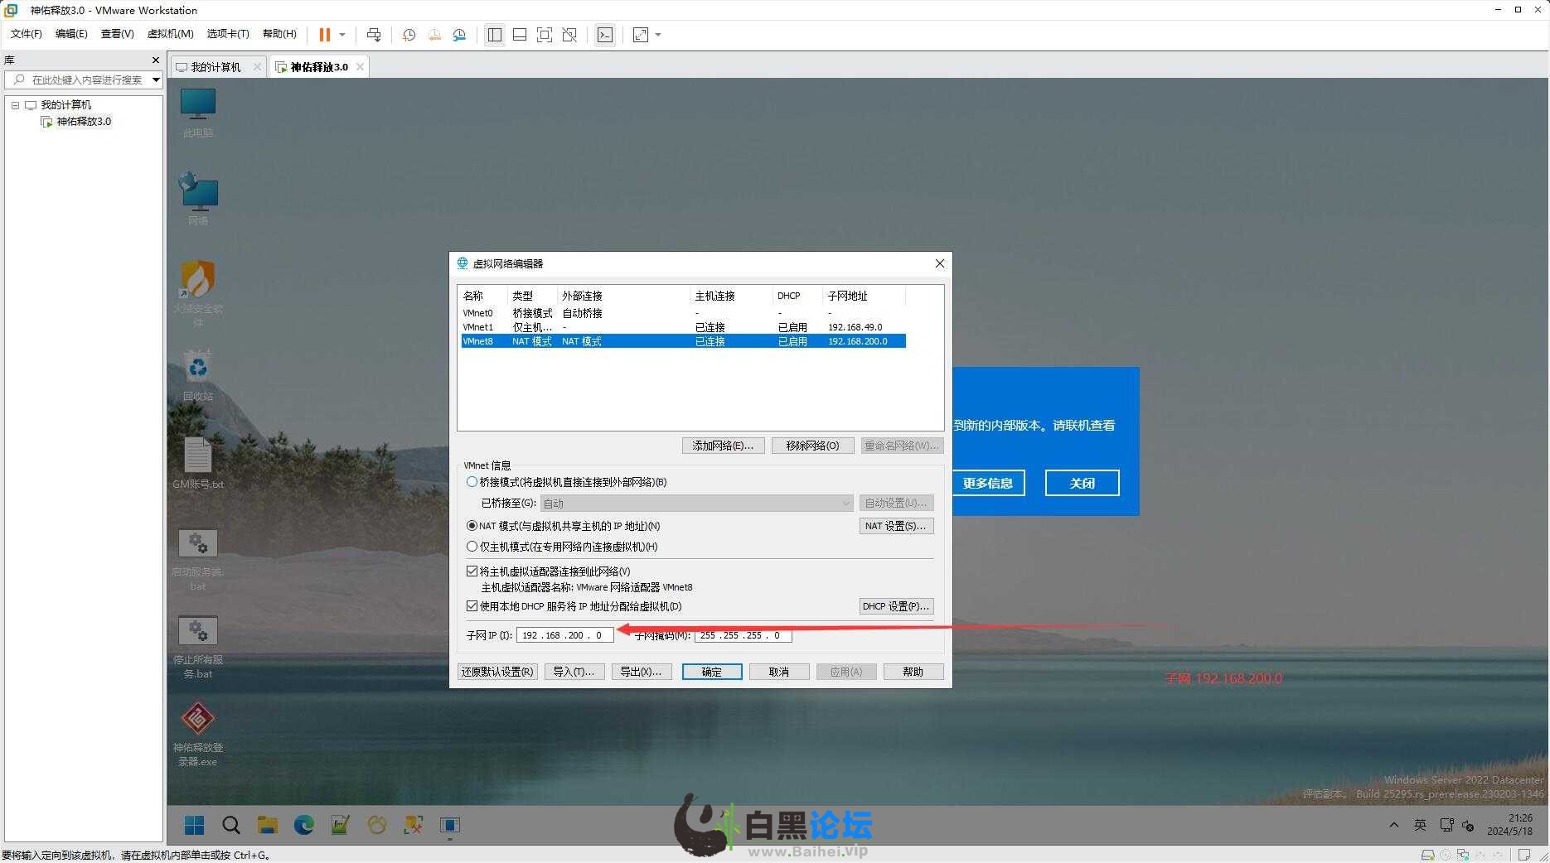Confirm with the 确定 button
This screenshot has height=863, width=1550.
pos(712,672)
